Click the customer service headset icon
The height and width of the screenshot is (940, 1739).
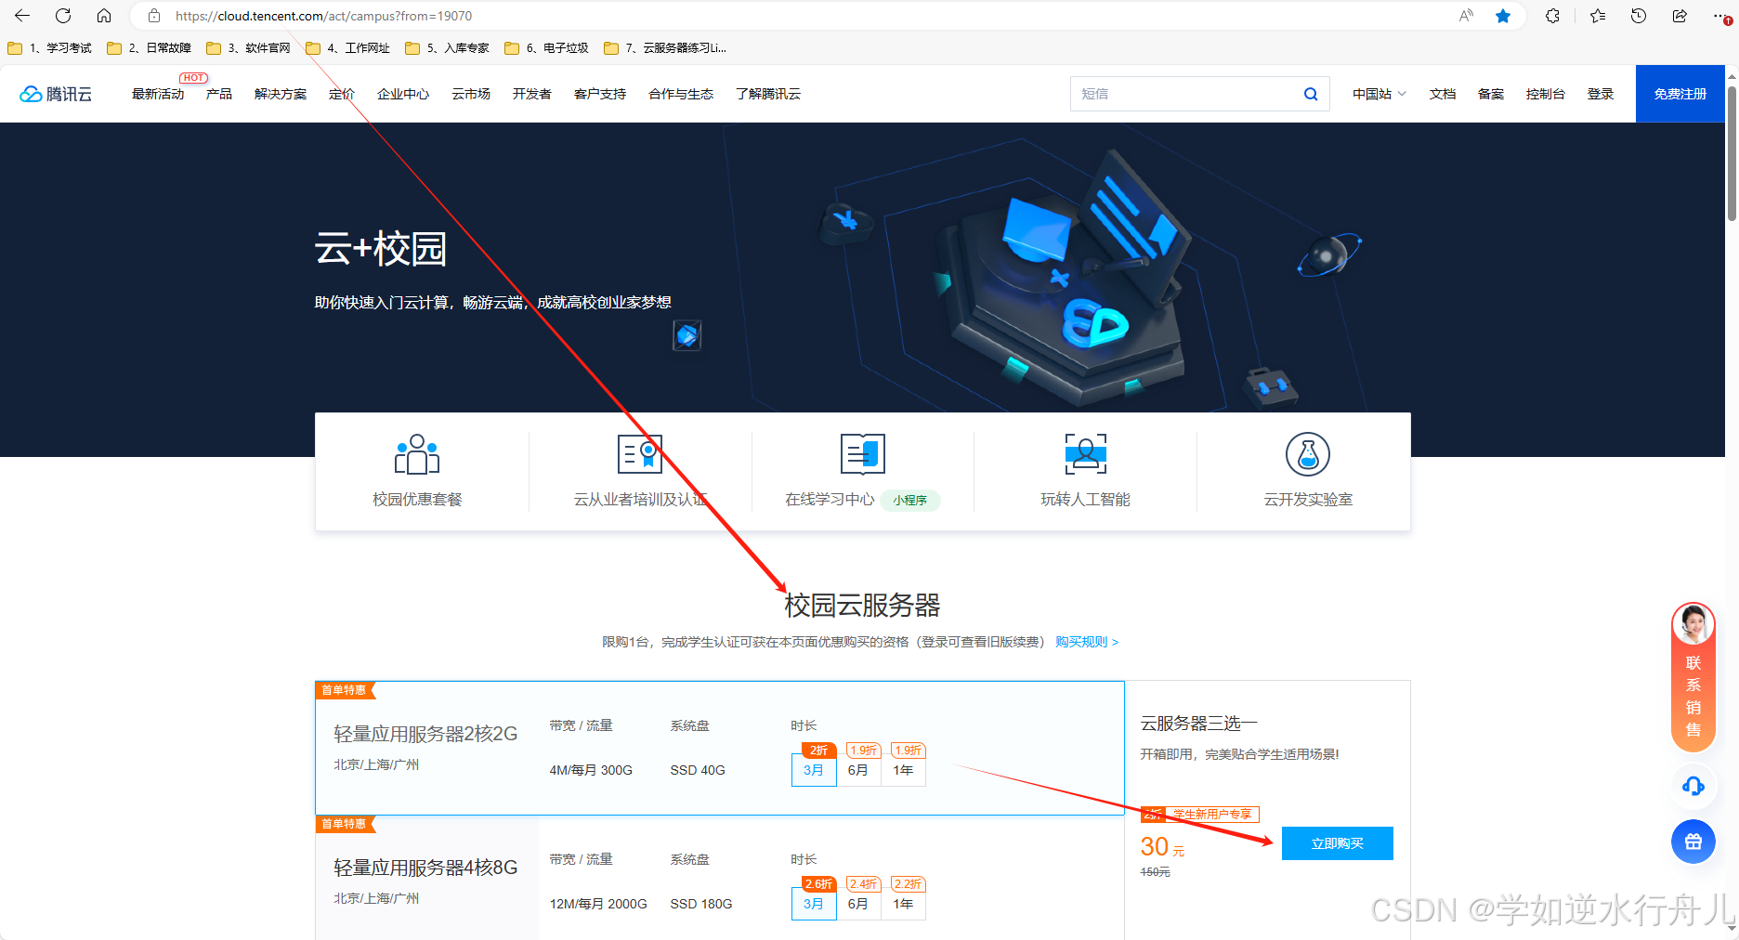(x=1693, y=786)
